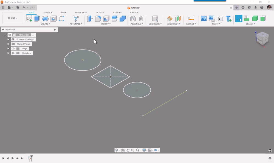Click the Insert Canvas icon

point(212,19)
